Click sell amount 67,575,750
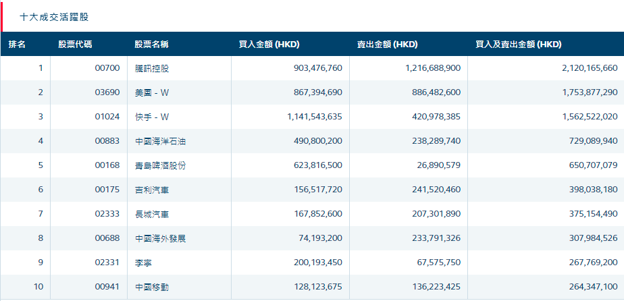This screenshot has height=301, width=624. [x=438, y=263]
